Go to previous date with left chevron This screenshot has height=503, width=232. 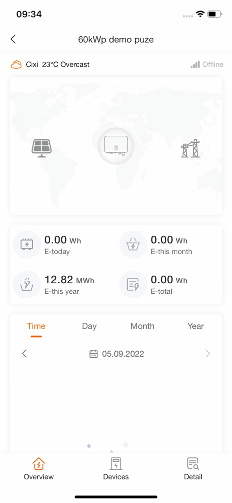[24, 354]
